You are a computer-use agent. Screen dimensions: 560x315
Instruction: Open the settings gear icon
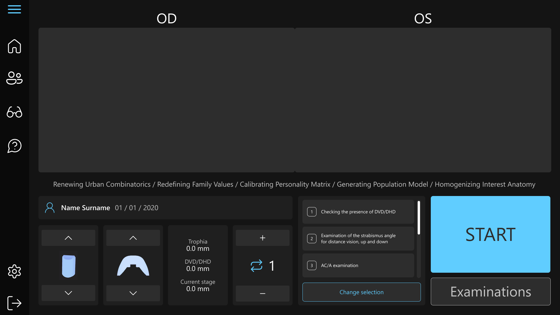click(14, 272)
